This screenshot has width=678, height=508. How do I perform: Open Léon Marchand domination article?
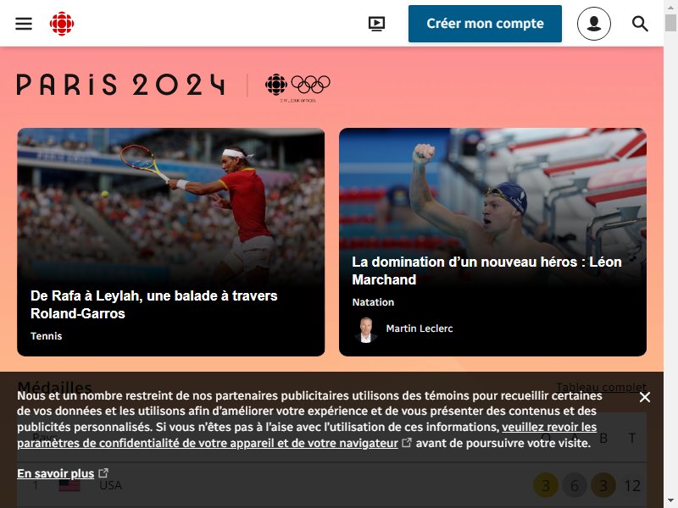pyautogui.click(x=486, y=271)
